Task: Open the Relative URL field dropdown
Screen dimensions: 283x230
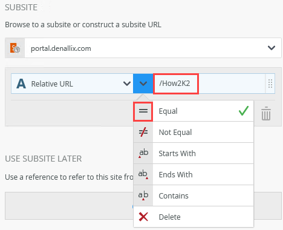Action: [127, 84]
